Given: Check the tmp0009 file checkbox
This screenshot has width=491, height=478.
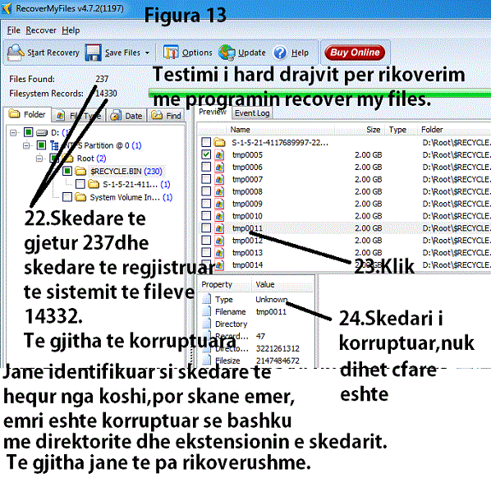Looking at the screenshot, I should point(206,204).
